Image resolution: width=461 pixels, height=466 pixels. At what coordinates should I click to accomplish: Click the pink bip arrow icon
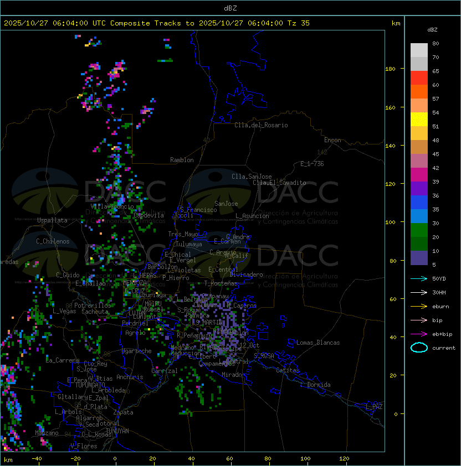click(419, 320)
